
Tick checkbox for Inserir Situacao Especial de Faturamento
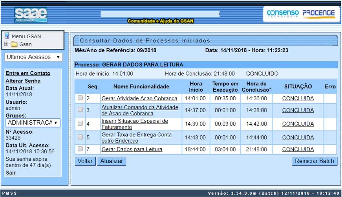80,123
